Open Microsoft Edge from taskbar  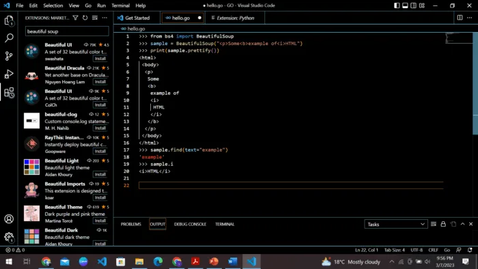(x=158, y=261)
